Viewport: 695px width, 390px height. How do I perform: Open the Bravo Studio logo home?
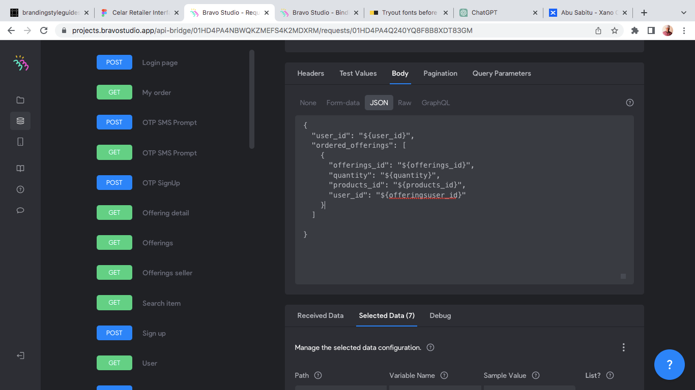point(20,63)
